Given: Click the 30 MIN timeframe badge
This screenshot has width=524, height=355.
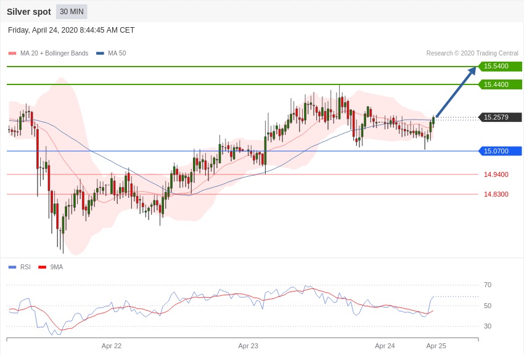Looking at the screenshot, I should click(x=72, y=12).
